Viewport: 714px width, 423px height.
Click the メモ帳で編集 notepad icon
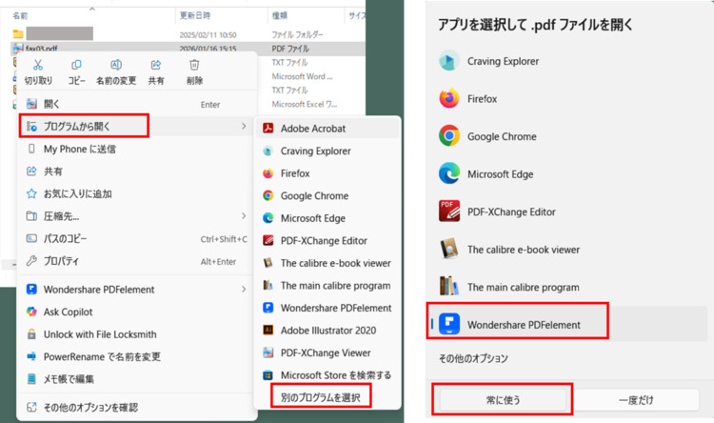click(31, 379)
